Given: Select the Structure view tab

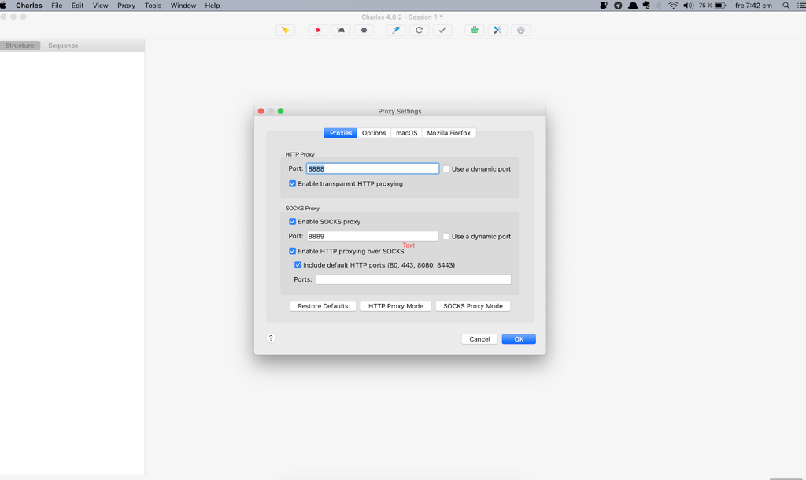Looking at the screenshot, I should (x=20, y=46).
